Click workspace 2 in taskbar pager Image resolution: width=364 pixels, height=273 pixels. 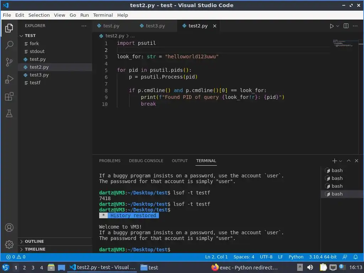(x=25, y=268)
